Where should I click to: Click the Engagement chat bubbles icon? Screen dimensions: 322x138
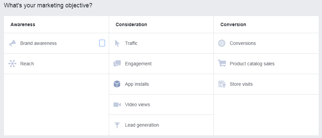(x=117, y=64)
